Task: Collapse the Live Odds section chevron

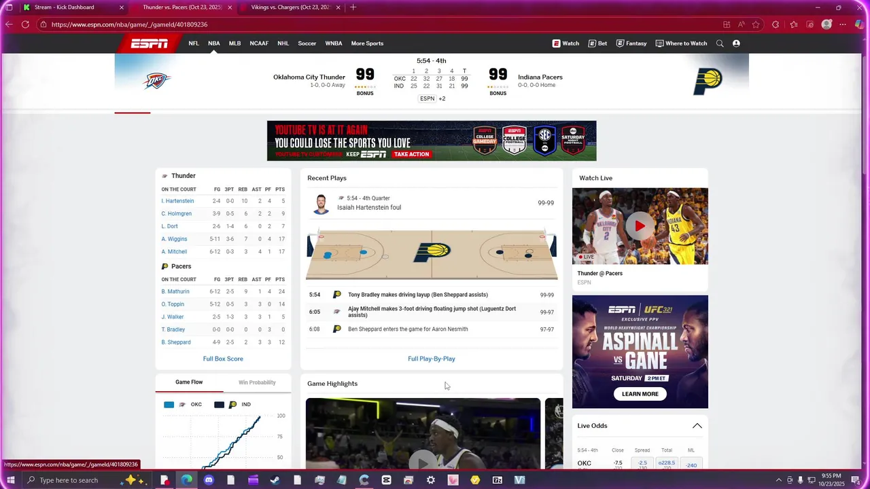Action: point(697,426)
